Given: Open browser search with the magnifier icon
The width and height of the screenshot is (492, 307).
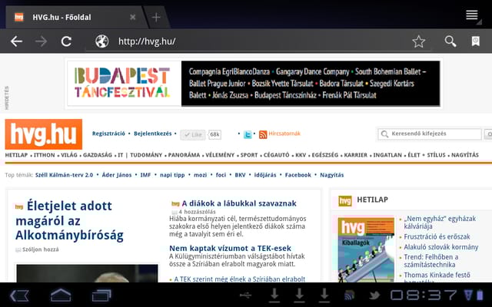Looking at the screenshot, I should (x=450, y=41).
